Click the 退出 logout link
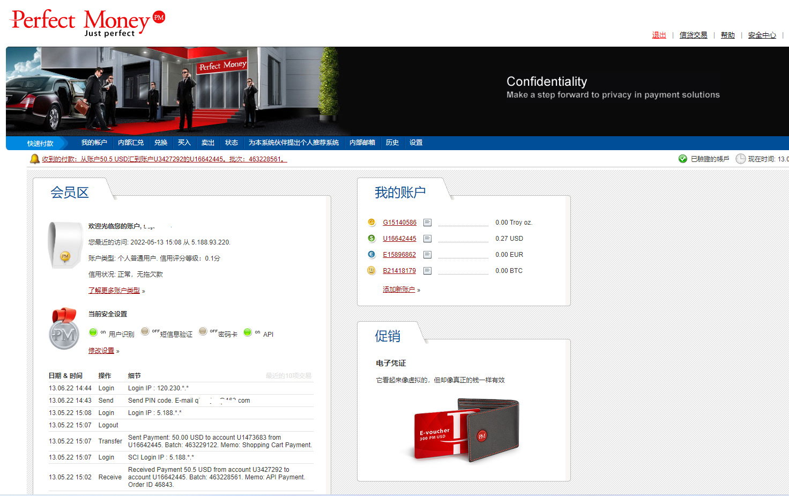789x496 pixels. [x=659, y=35]
